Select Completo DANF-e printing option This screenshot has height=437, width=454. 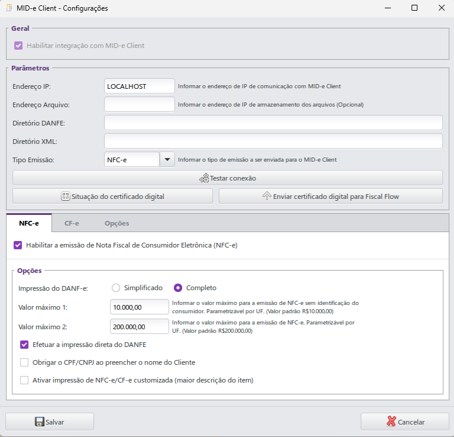pos(178,288)
